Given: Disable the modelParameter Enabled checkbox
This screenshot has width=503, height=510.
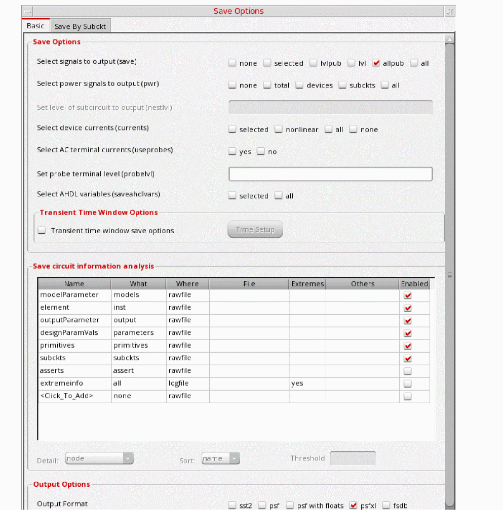Looking at the screenshot, I should (408, 295).
